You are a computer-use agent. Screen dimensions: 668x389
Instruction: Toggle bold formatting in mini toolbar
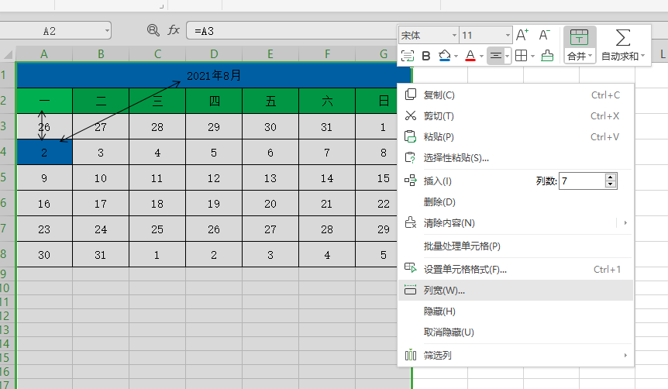(x=425, y=56)
